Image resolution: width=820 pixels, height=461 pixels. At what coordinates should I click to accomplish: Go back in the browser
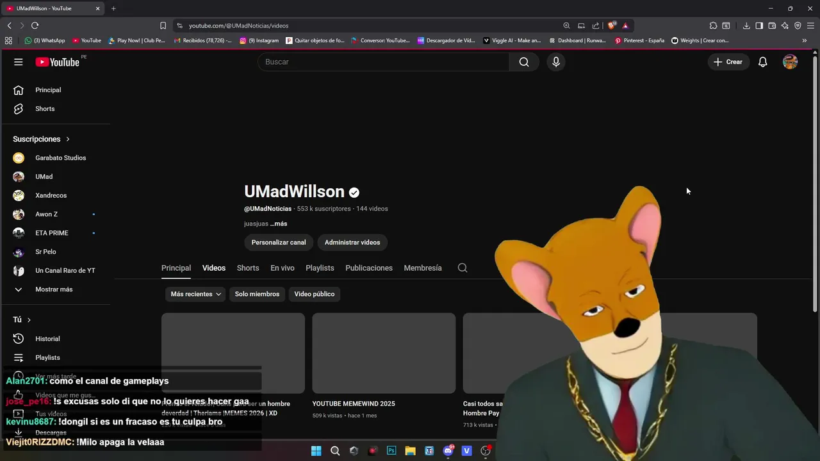pos(9,26)
